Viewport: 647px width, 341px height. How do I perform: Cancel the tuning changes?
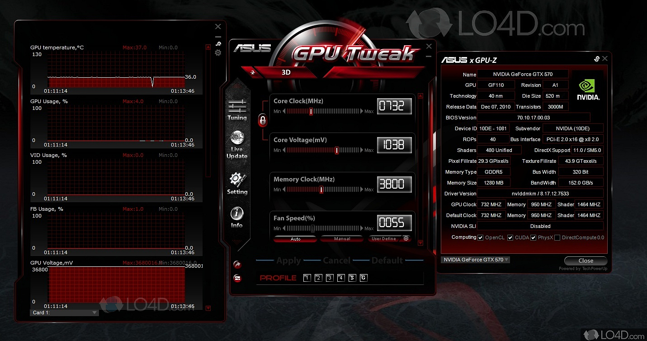(336, 260)
